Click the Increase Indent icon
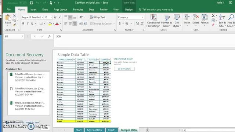Screen dimensions: 235x132 [x=86, y=23]
